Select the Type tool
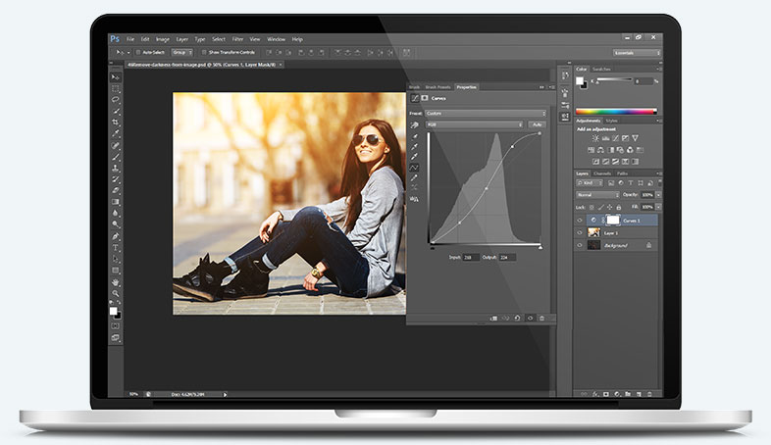Screen dimensions: 771x445 tap(116, 248)
